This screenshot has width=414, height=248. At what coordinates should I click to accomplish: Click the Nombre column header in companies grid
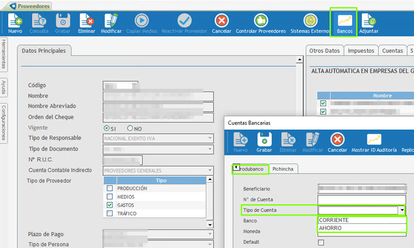point(372,96)
